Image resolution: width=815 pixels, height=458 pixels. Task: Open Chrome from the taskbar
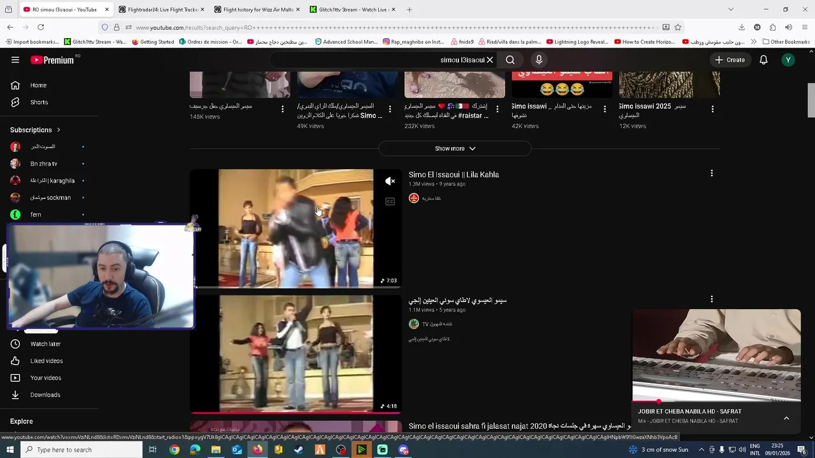click(174, 450)
